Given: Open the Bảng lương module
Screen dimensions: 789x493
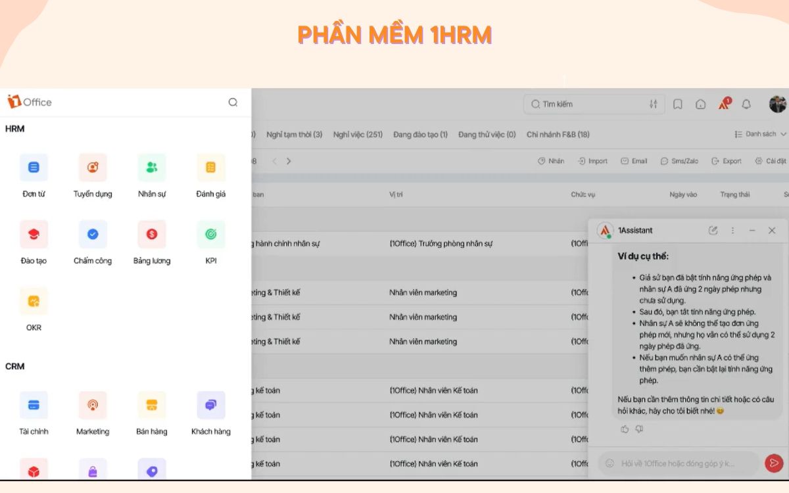Looking at the screenshot, I should point(152,243).
